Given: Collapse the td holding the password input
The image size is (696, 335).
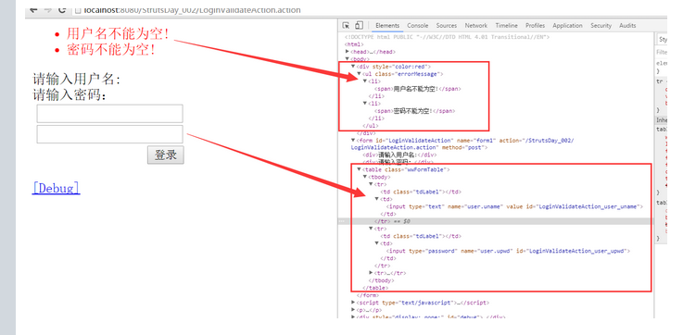Looking at the screenshot, I should click(377, 243).
